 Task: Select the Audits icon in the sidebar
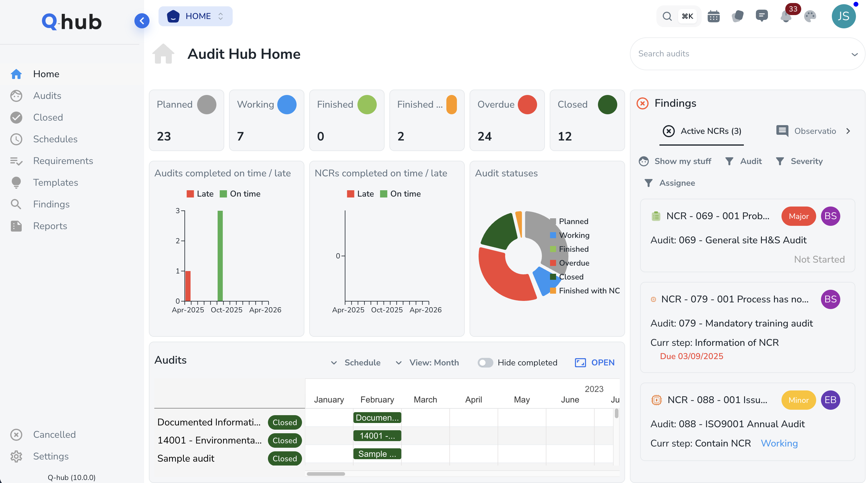(x=16, y=96)
